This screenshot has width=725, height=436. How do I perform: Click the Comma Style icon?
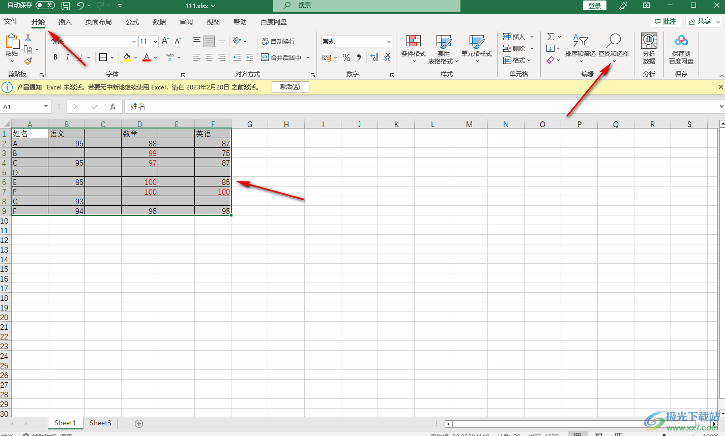[x=359, y=57]
